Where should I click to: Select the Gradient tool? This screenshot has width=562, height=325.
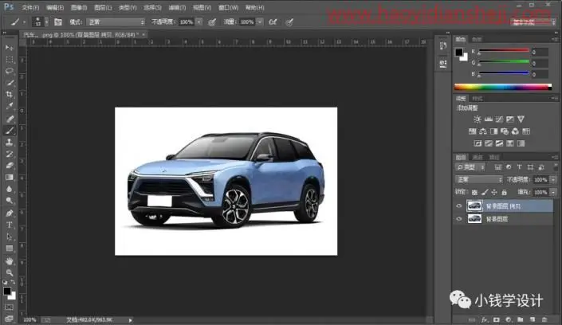pos(10,178)
